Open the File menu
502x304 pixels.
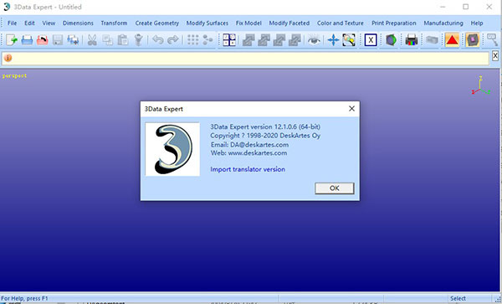coord(13,23)
